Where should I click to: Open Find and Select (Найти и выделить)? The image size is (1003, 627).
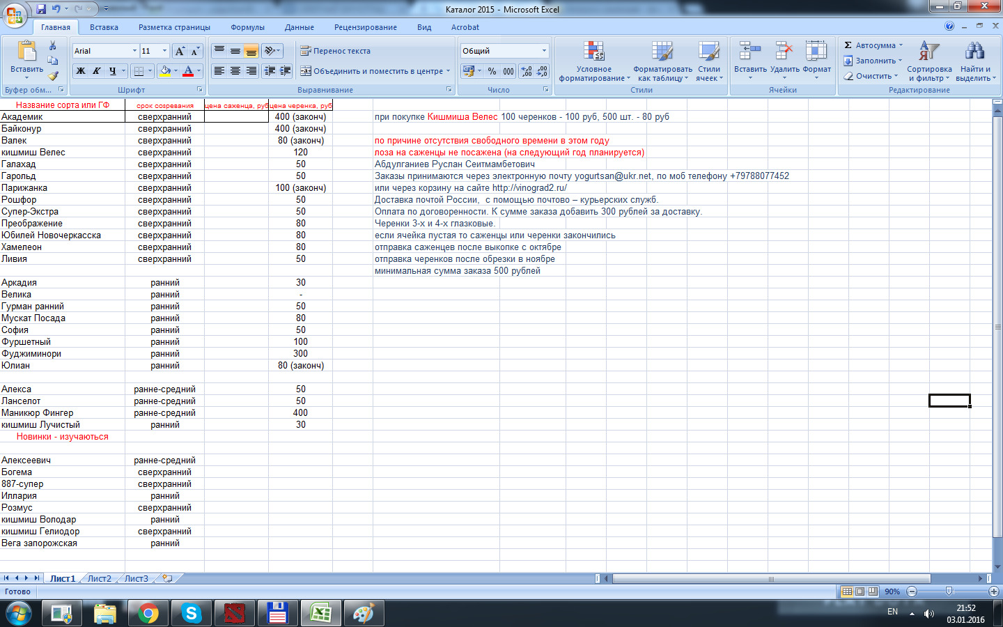(975, 61)
